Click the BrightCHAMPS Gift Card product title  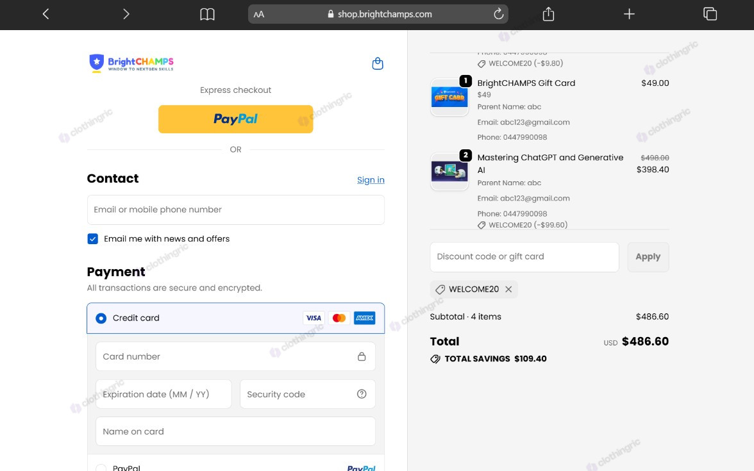click(526, 83)
